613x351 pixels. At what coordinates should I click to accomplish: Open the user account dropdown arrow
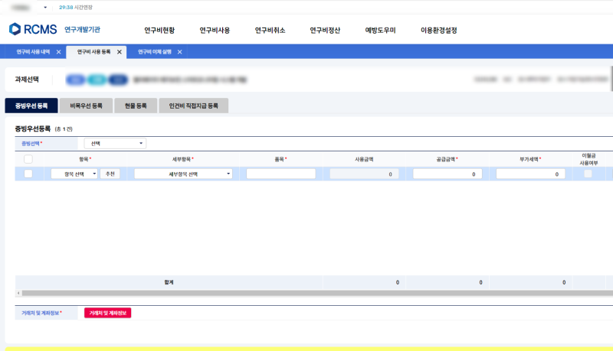click(x=45, y=8)
